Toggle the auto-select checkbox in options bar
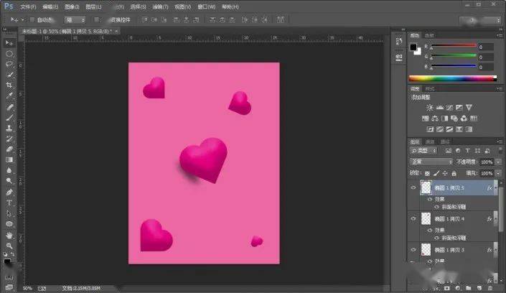 (32, 19)
